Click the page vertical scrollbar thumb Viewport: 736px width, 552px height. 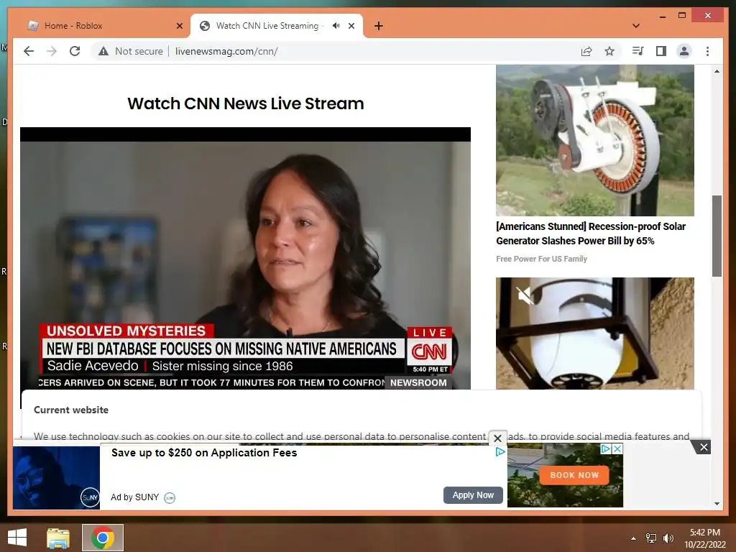coord(717,236)
